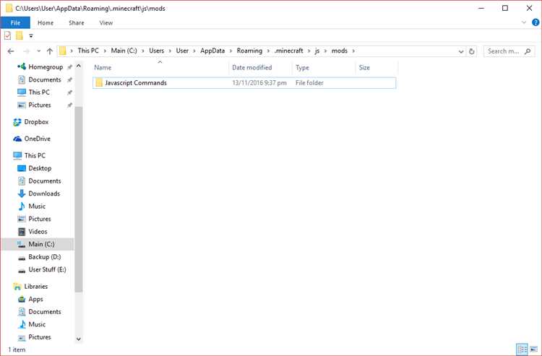Screen dimensions: 542x356
Task: Open the Share ribbon tab
Action: [x=77, y=23]
